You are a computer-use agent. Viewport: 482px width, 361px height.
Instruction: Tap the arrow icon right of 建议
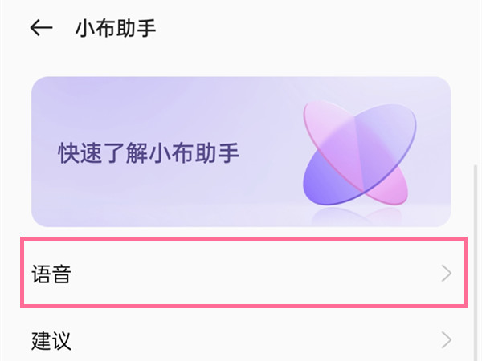447,340
